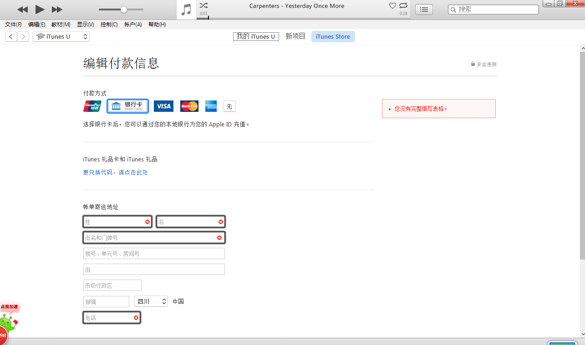Viewport: 585px width, 345px height.
Task: Toggle shuffle playback icon
Action: [x=203, y=5]
